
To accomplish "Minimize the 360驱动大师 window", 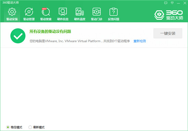I will click(178, 3).
